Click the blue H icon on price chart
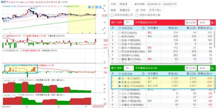 (89, 7)
